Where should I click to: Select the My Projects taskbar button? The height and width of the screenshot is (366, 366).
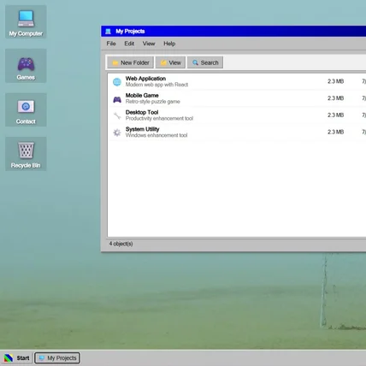pyautogui.click(x=57, y=358)
